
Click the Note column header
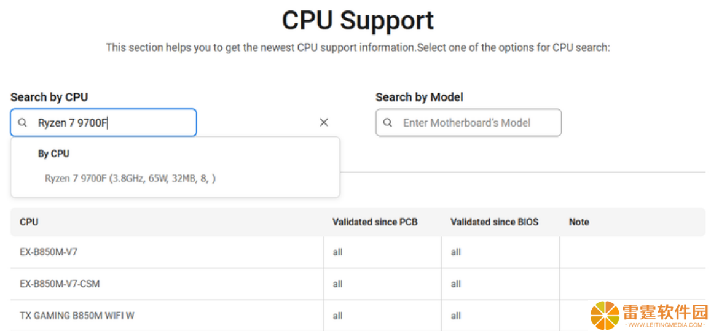point(579,222)
